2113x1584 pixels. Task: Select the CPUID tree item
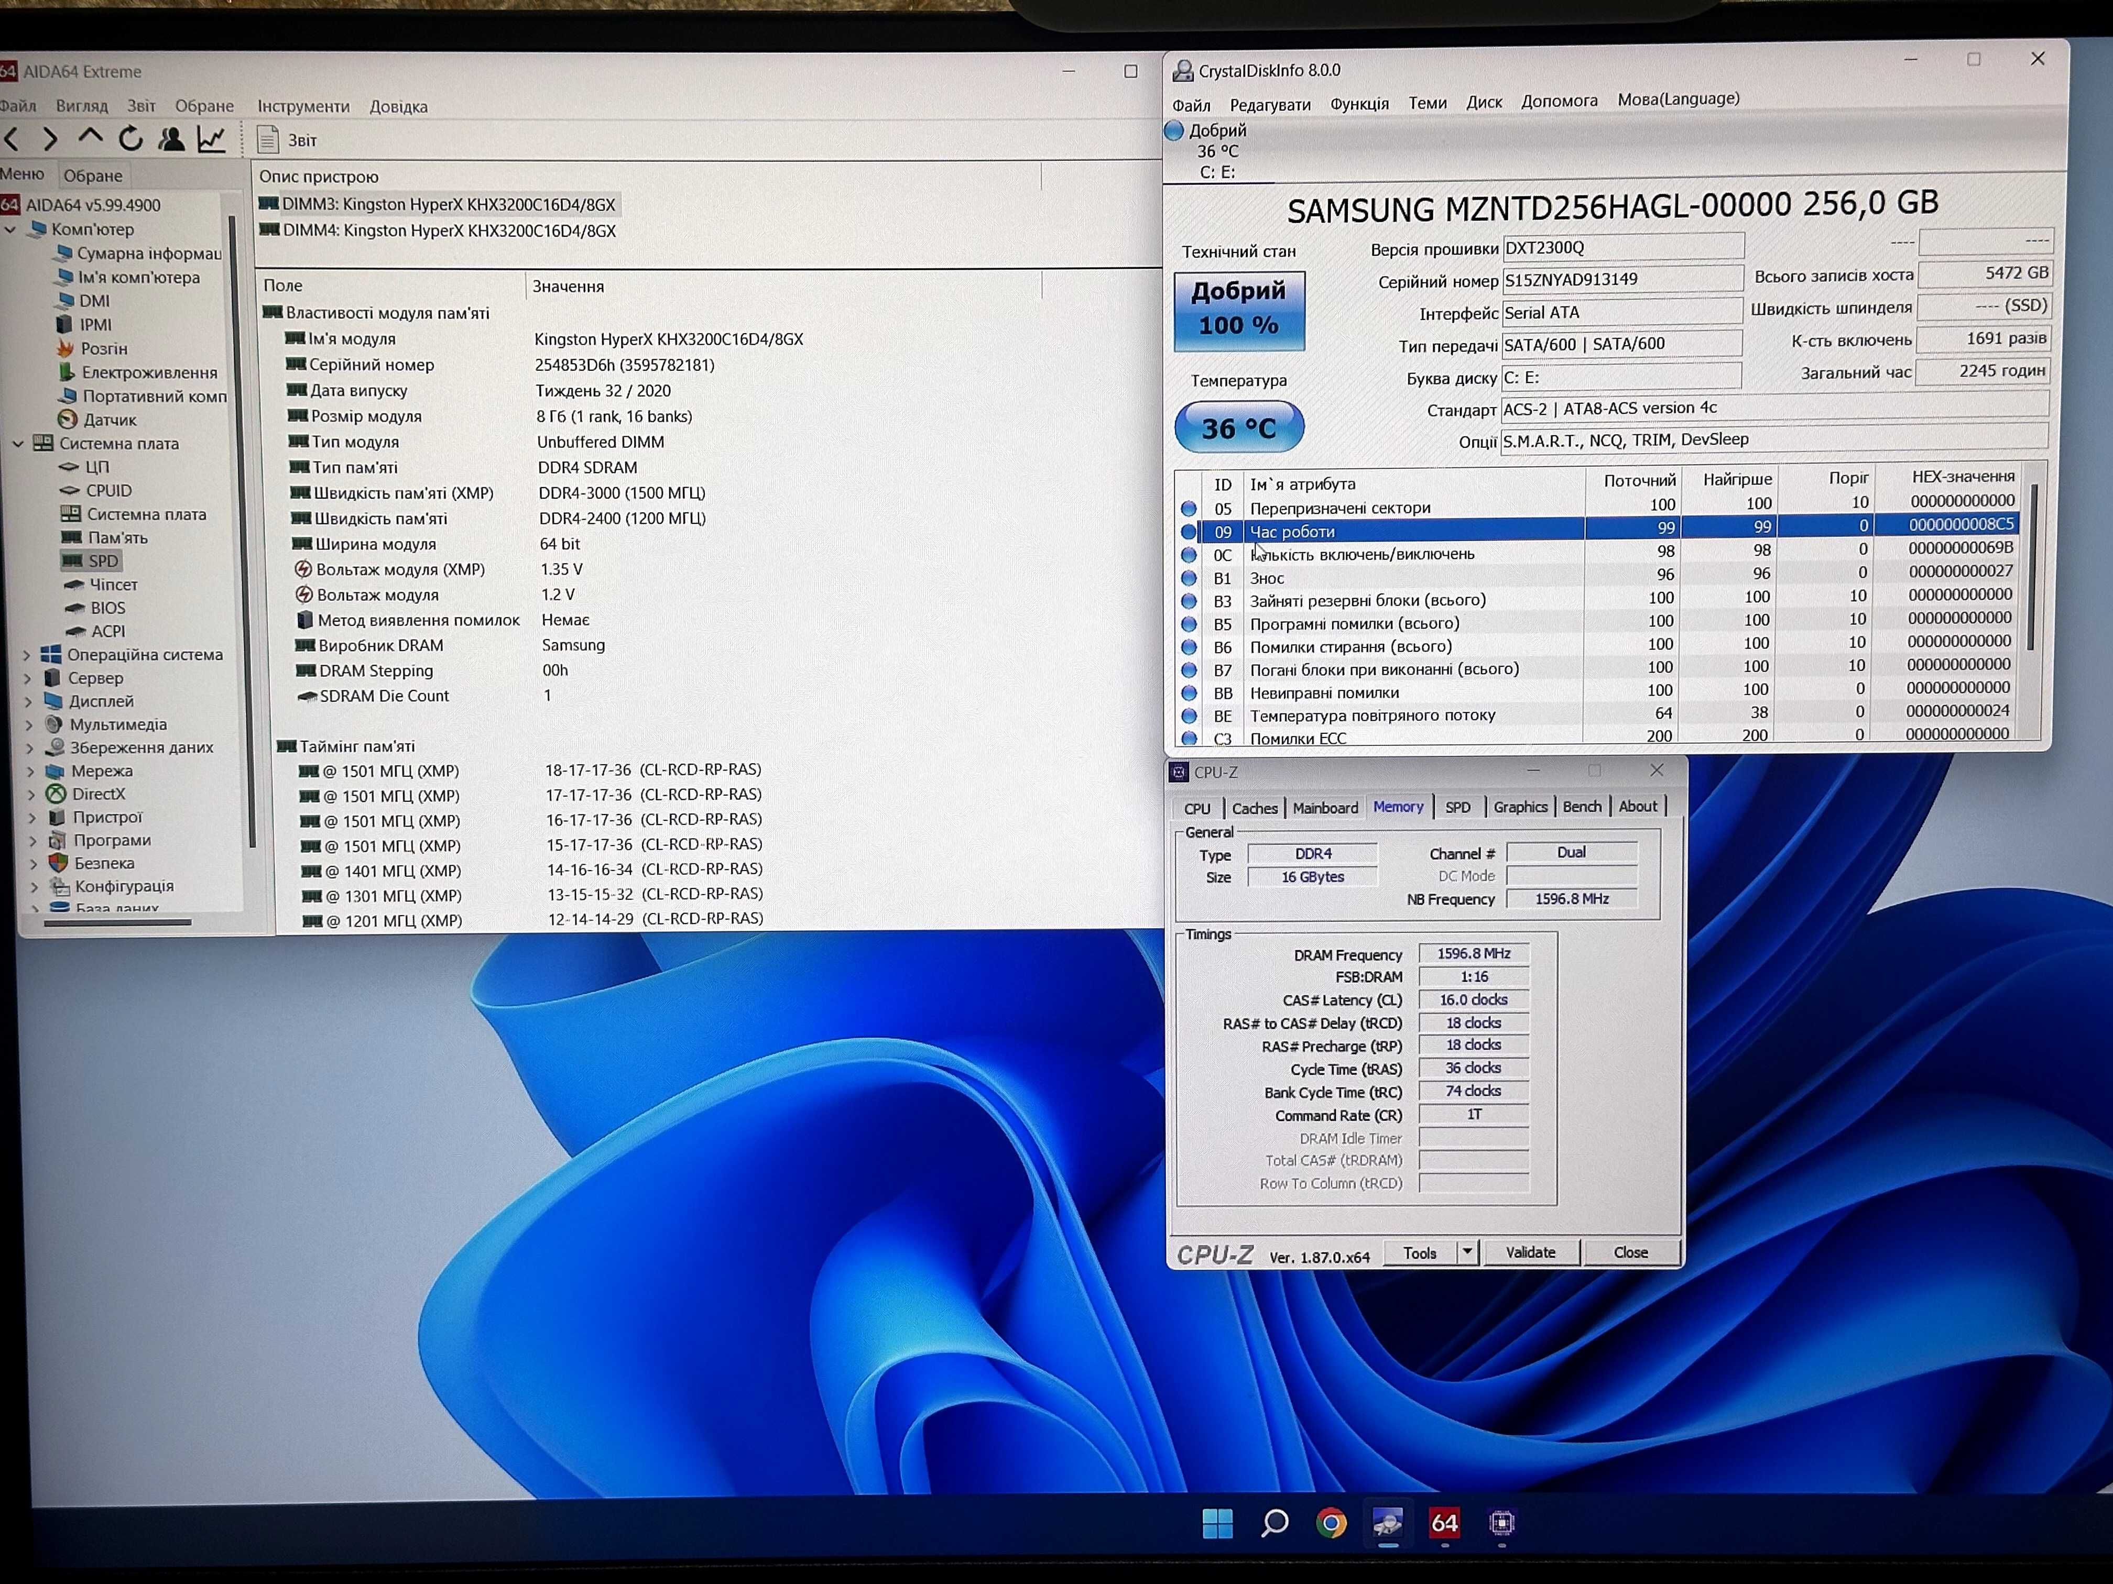[x=96, y=491]
